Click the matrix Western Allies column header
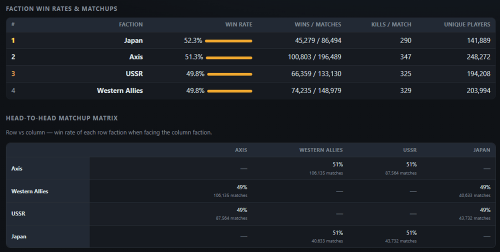The width and height of the screenshot is (500, 252). click(321, 150)
